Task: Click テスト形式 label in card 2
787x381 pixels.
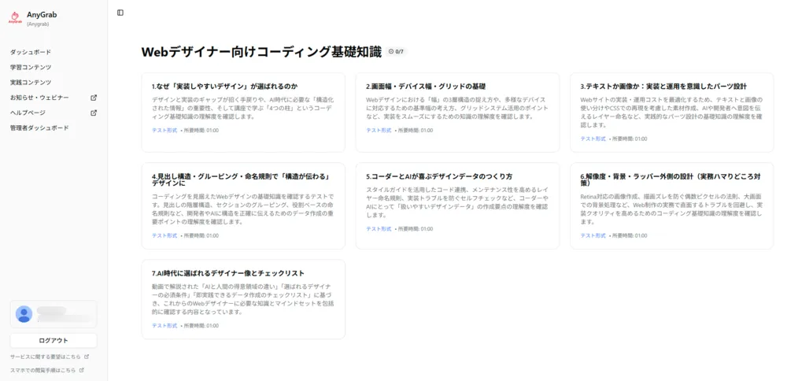Action: click(x=379, y=131)
